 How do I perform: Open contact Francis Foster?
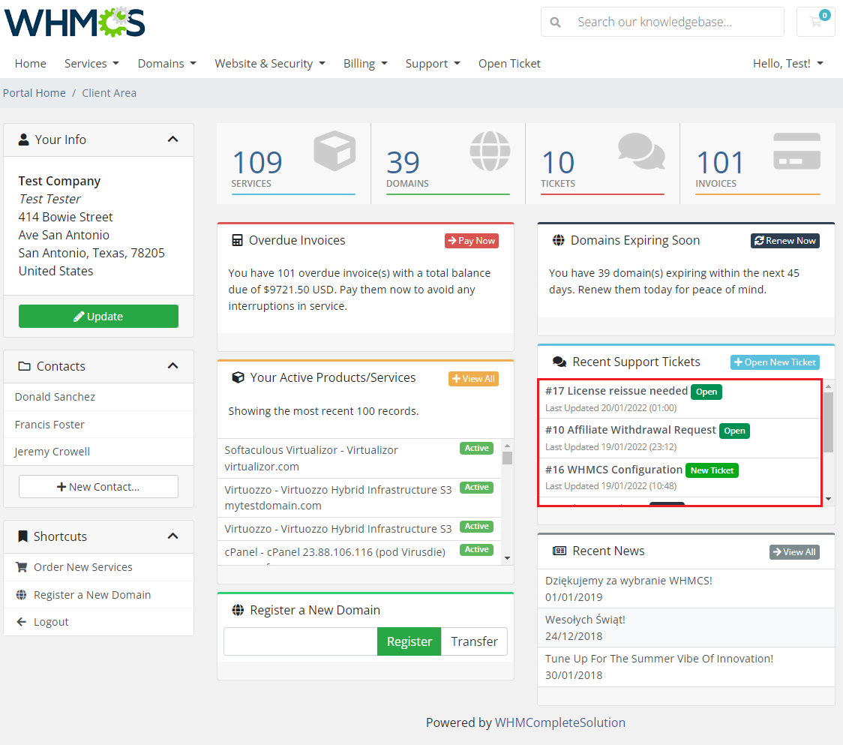(49, 425)
